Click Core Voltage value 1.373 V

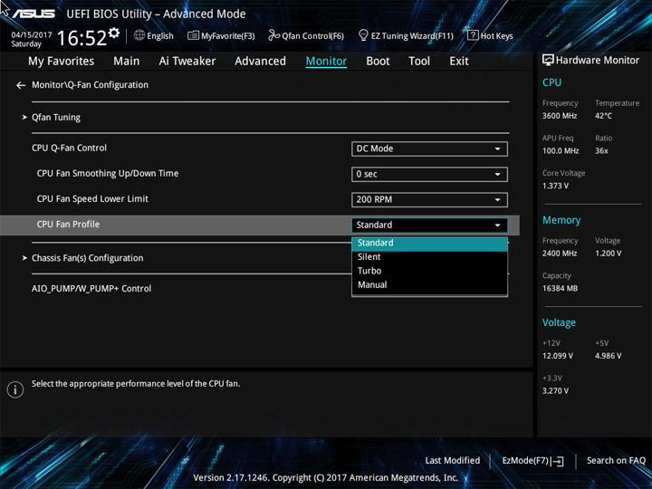[x=555, y=186]
